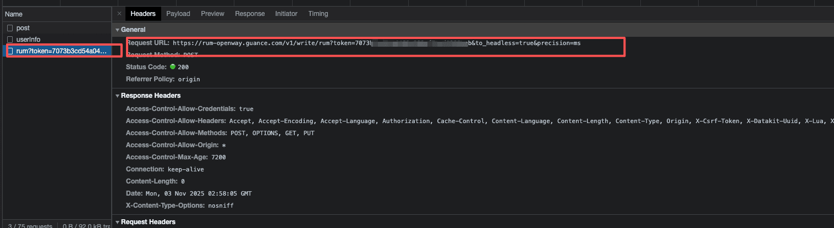The width and height of the screenshot is (834, 228).
Task: Expand the Request Headers section
Action: [x=148, y=222]
